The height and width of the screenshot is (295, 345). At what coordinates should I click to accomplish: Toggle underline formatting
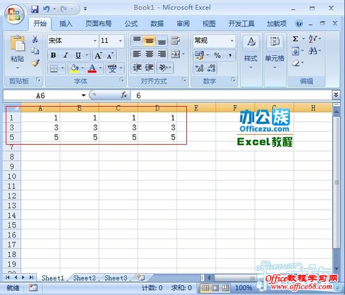(x=78, y=55)
